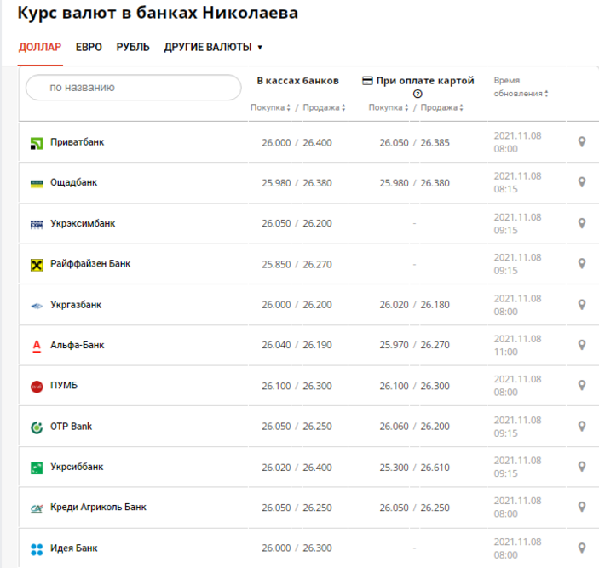599x568 pixels.
Task: Click the location pin for OTP Bank
Action: (x=582, y=426)
